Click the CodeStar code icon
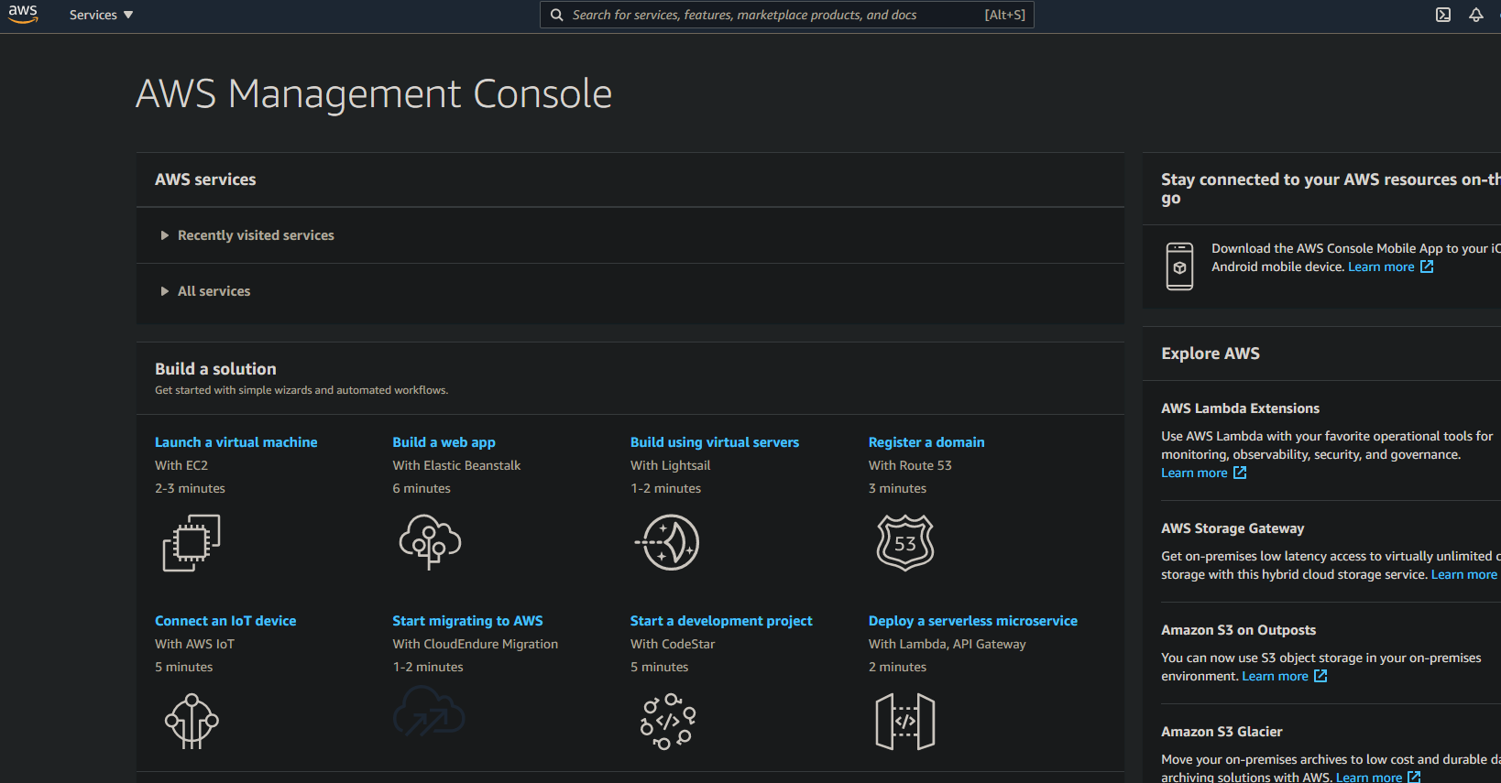1501x783 pixels. 668,722
